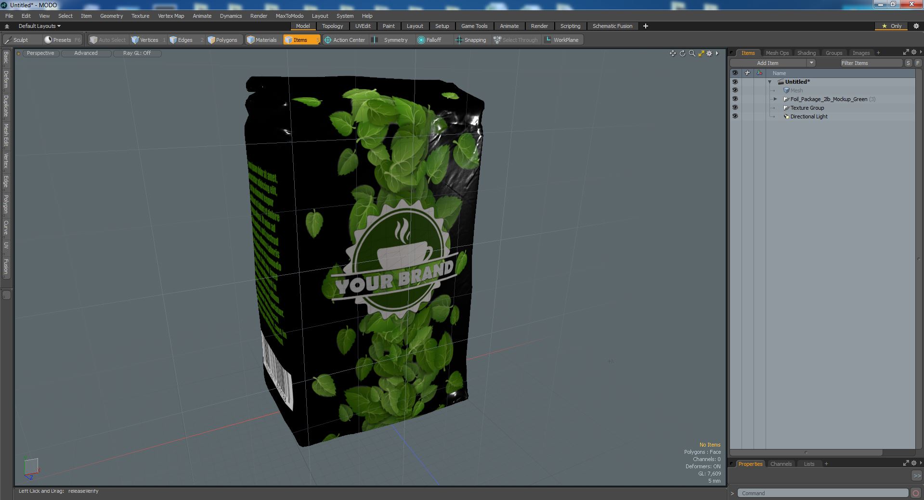Open the Vertex Map menu
The height and width of the screenshot is (500, 924).
pos(171,16)
